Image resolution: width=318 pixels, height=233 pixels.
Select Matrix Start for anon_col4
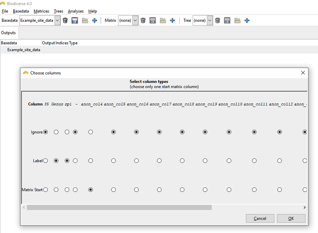pos(91,190)
